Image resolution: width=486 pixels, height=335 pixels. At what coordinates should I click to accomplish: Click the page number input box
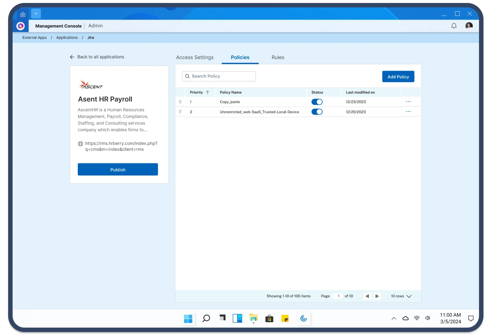337,296
